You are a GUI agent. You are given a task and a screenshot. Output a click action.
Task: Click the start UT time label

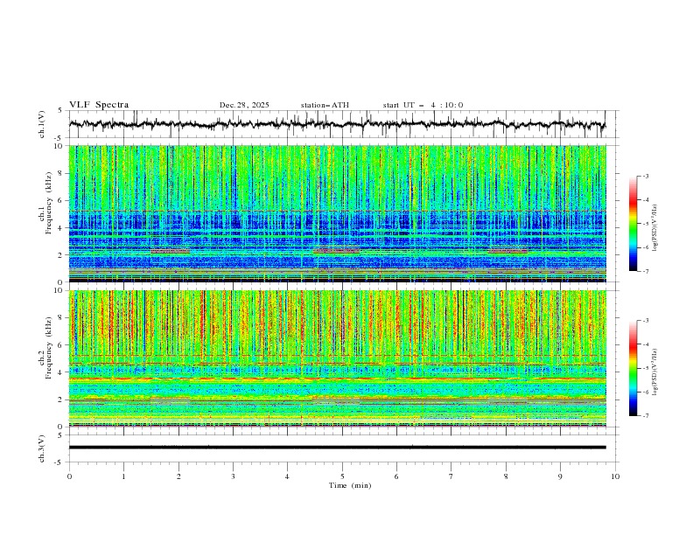423,105
